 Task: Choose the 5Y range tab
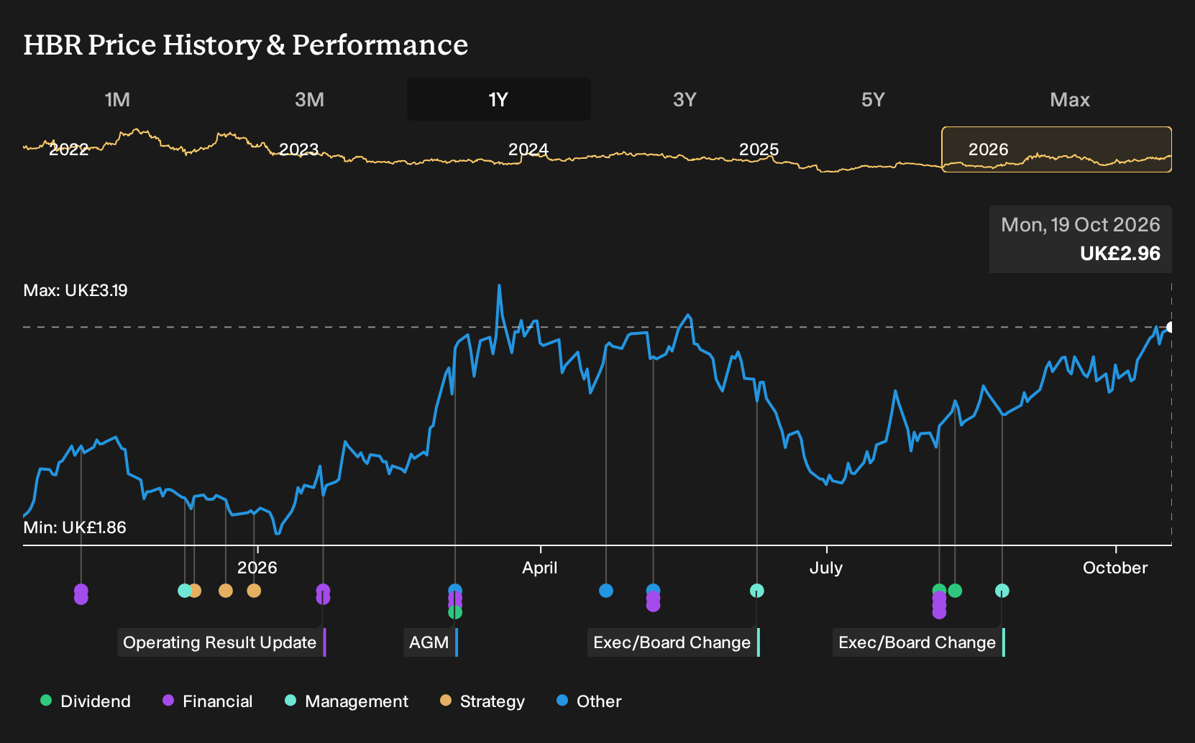click(873, 99)
